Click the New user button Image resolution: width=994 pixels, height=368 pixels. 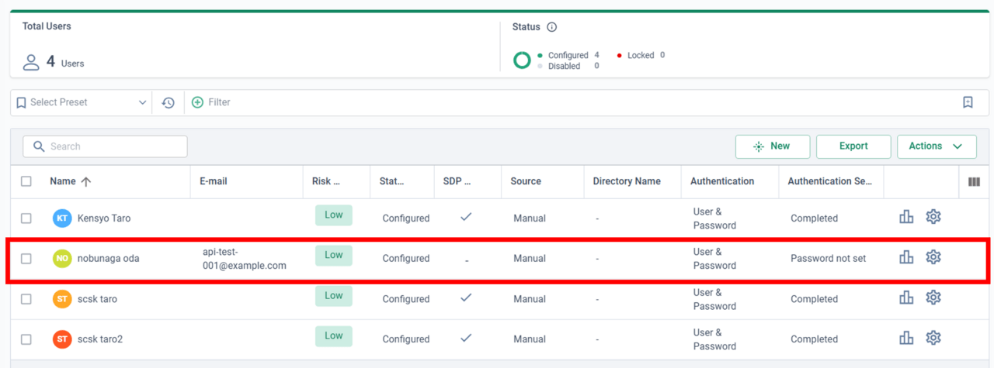[x=773, y=146]
